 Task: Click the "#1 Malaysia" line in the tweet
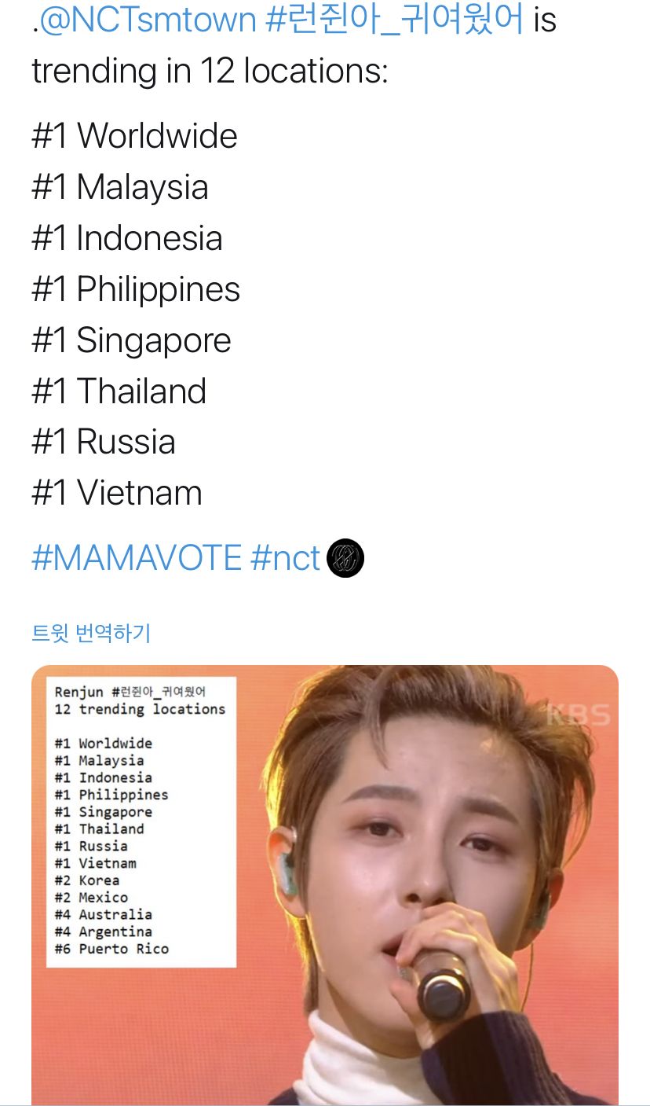[120, 187]
